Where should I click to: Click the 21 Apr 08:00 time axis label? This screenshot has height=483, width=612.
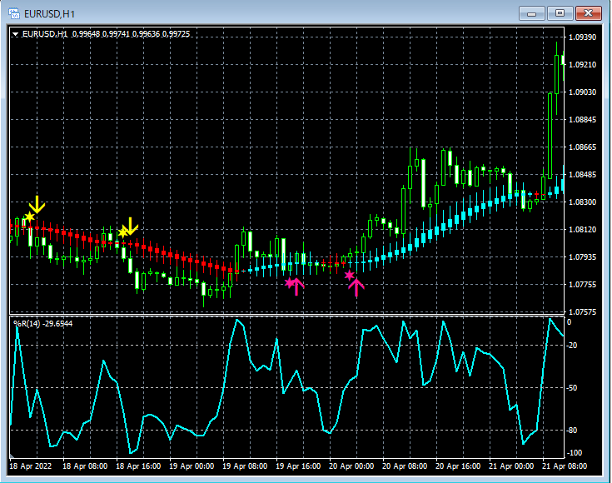(565, 466)
